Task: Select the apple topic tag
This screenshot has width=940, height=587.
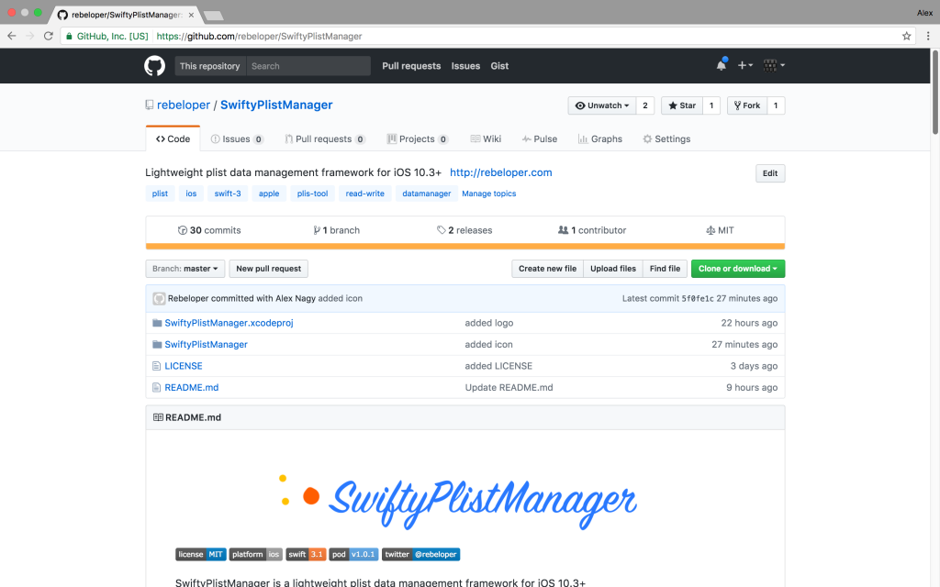Action: click(x=269, y=194)
